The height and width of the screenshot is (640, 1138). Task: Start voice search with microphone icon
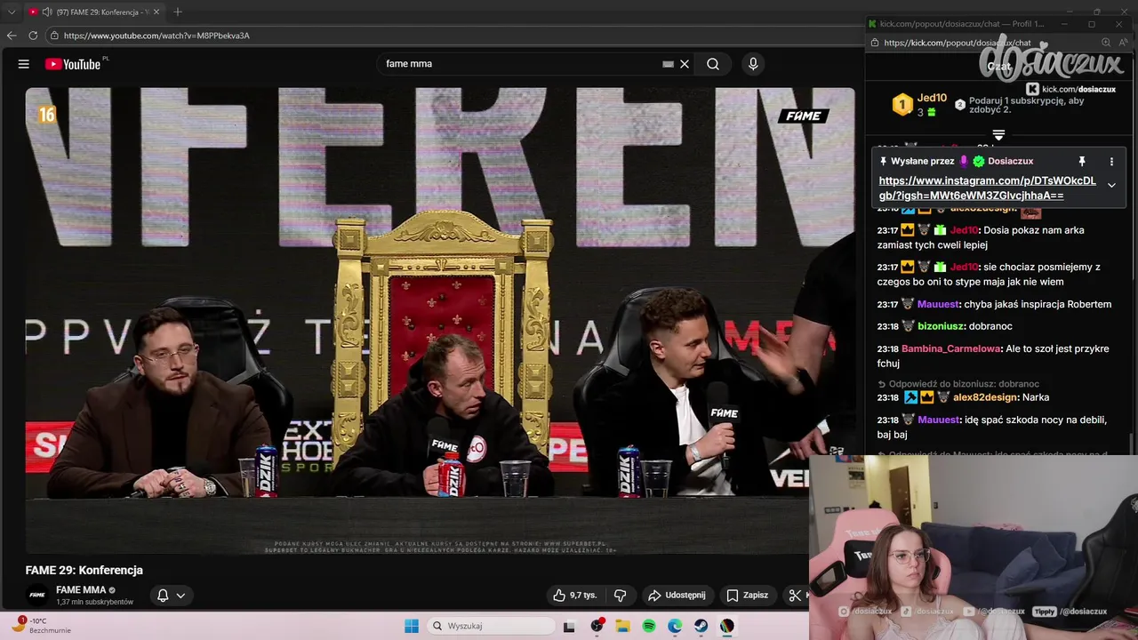[x=753, y=64]
